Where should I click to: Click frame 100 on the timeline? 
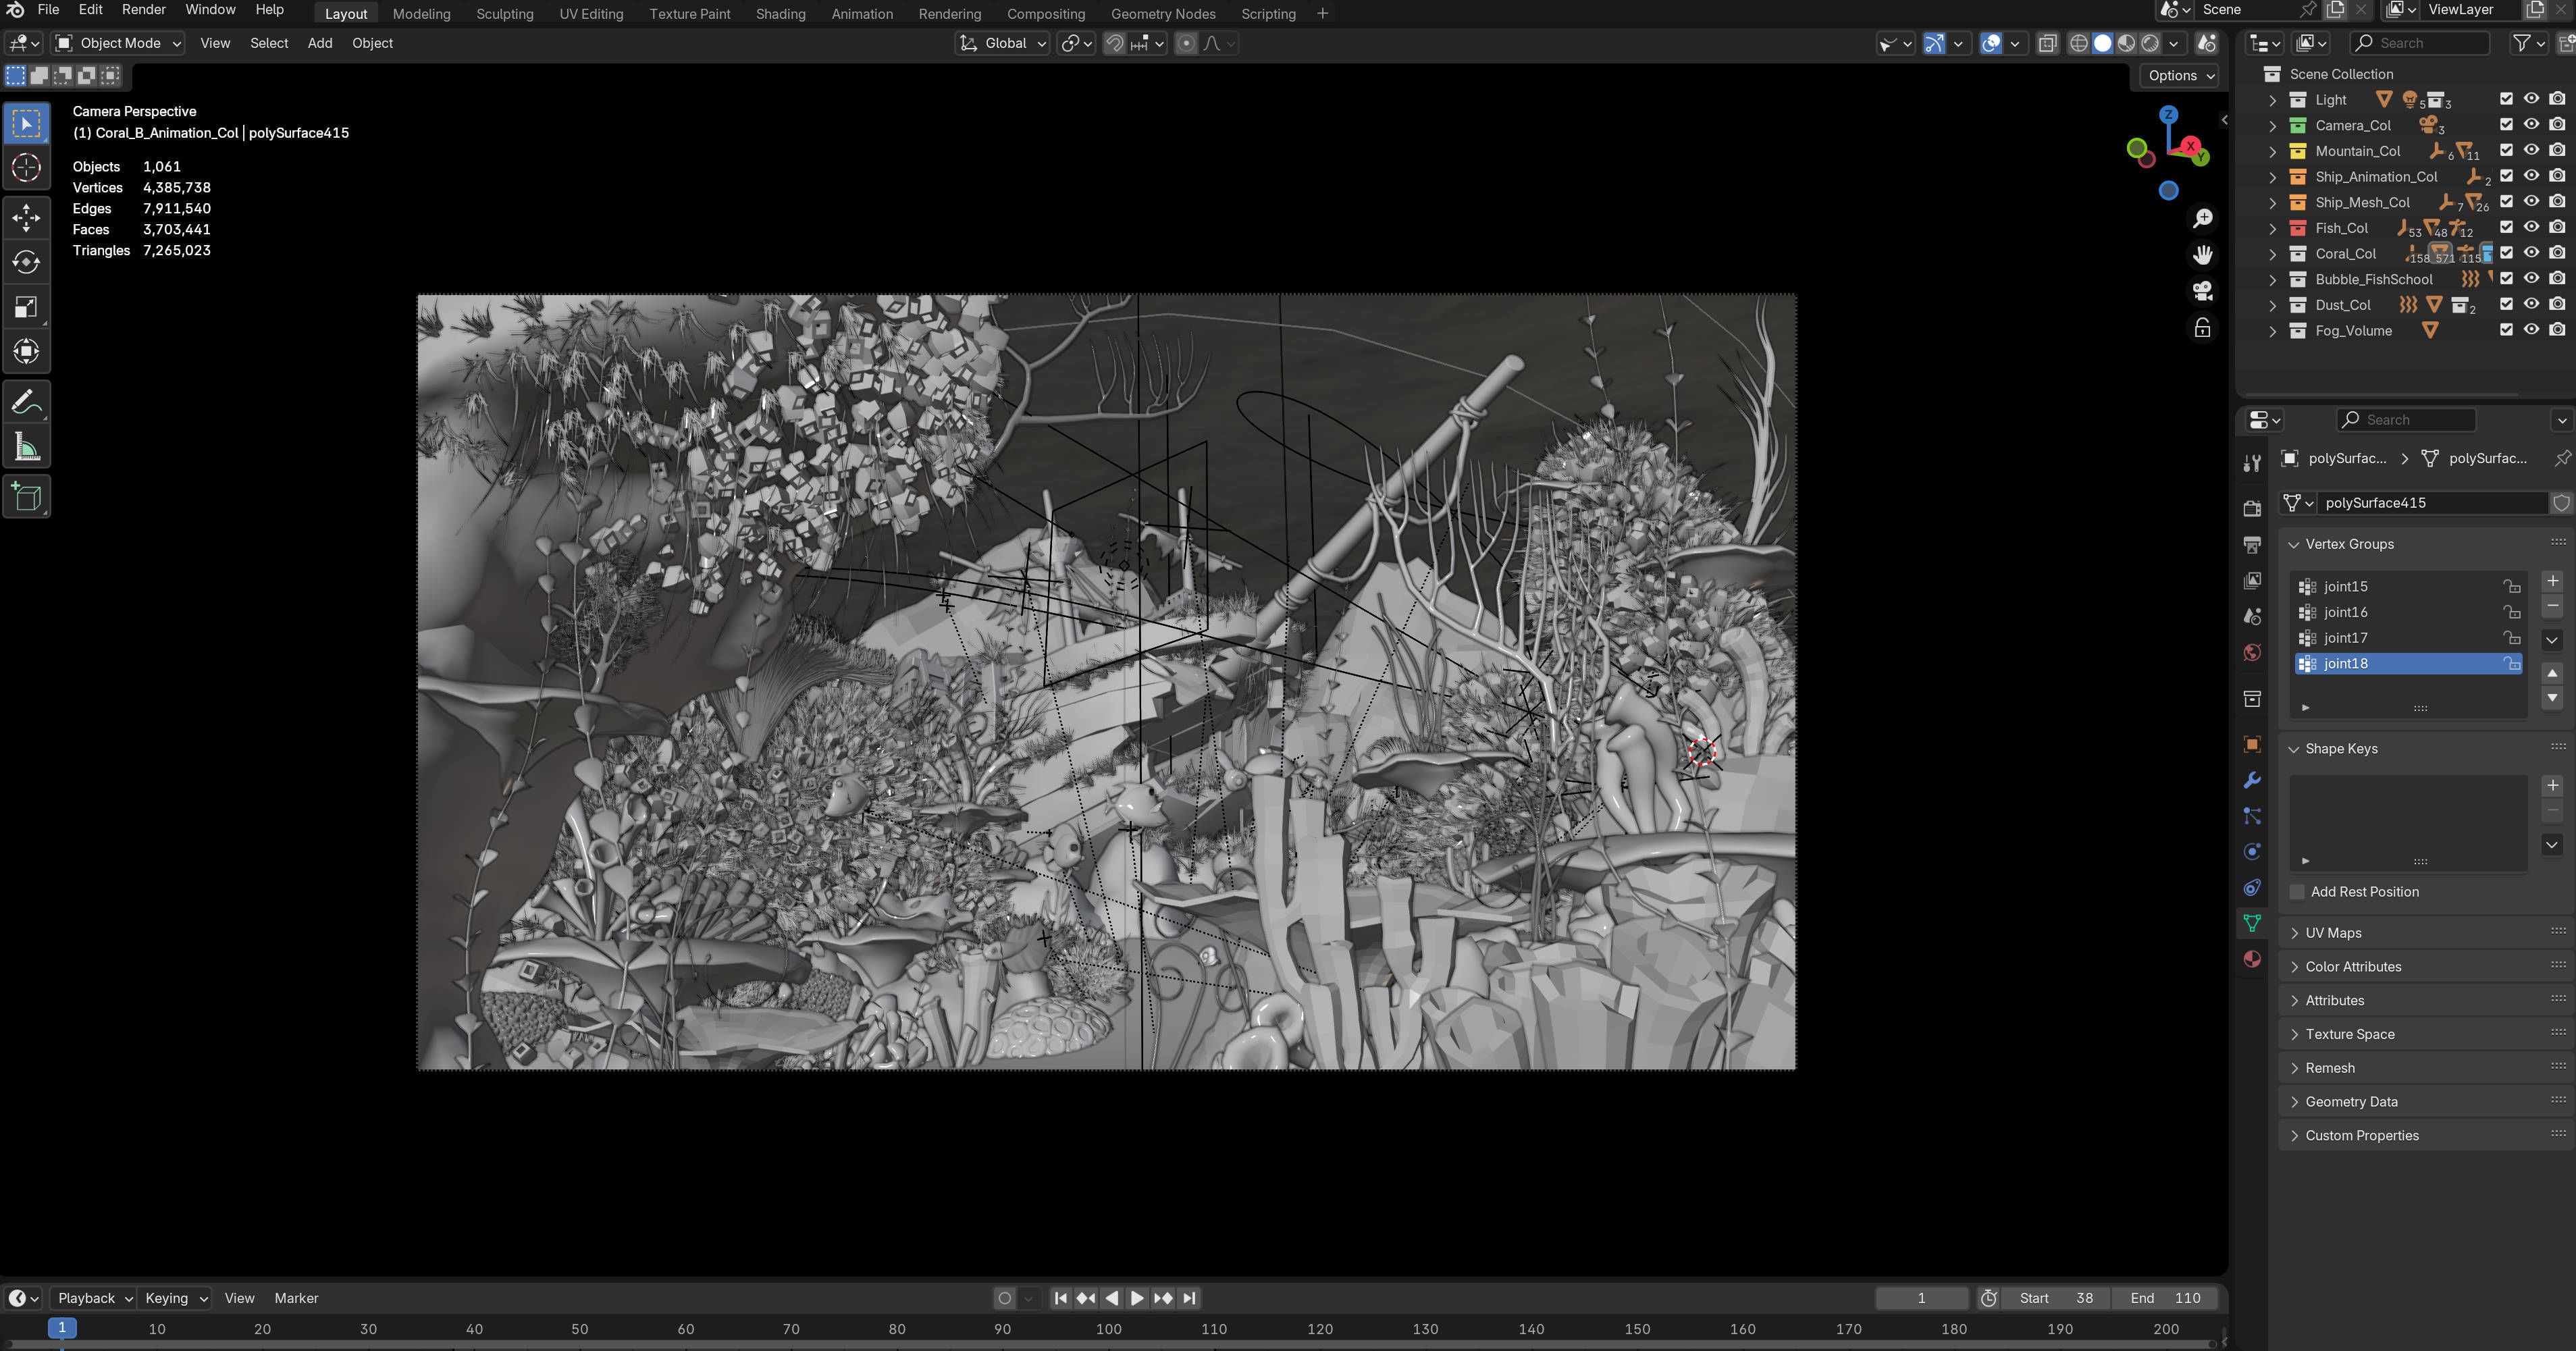[x=1108, y=1329]
